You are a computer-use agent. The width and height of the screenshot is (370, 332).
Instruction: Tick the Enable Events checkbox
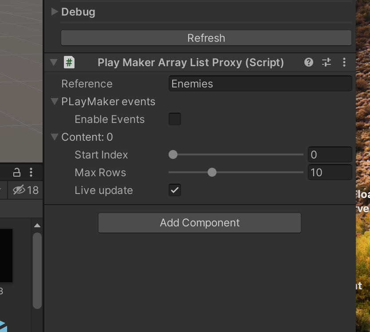click(x=175, y=119)
